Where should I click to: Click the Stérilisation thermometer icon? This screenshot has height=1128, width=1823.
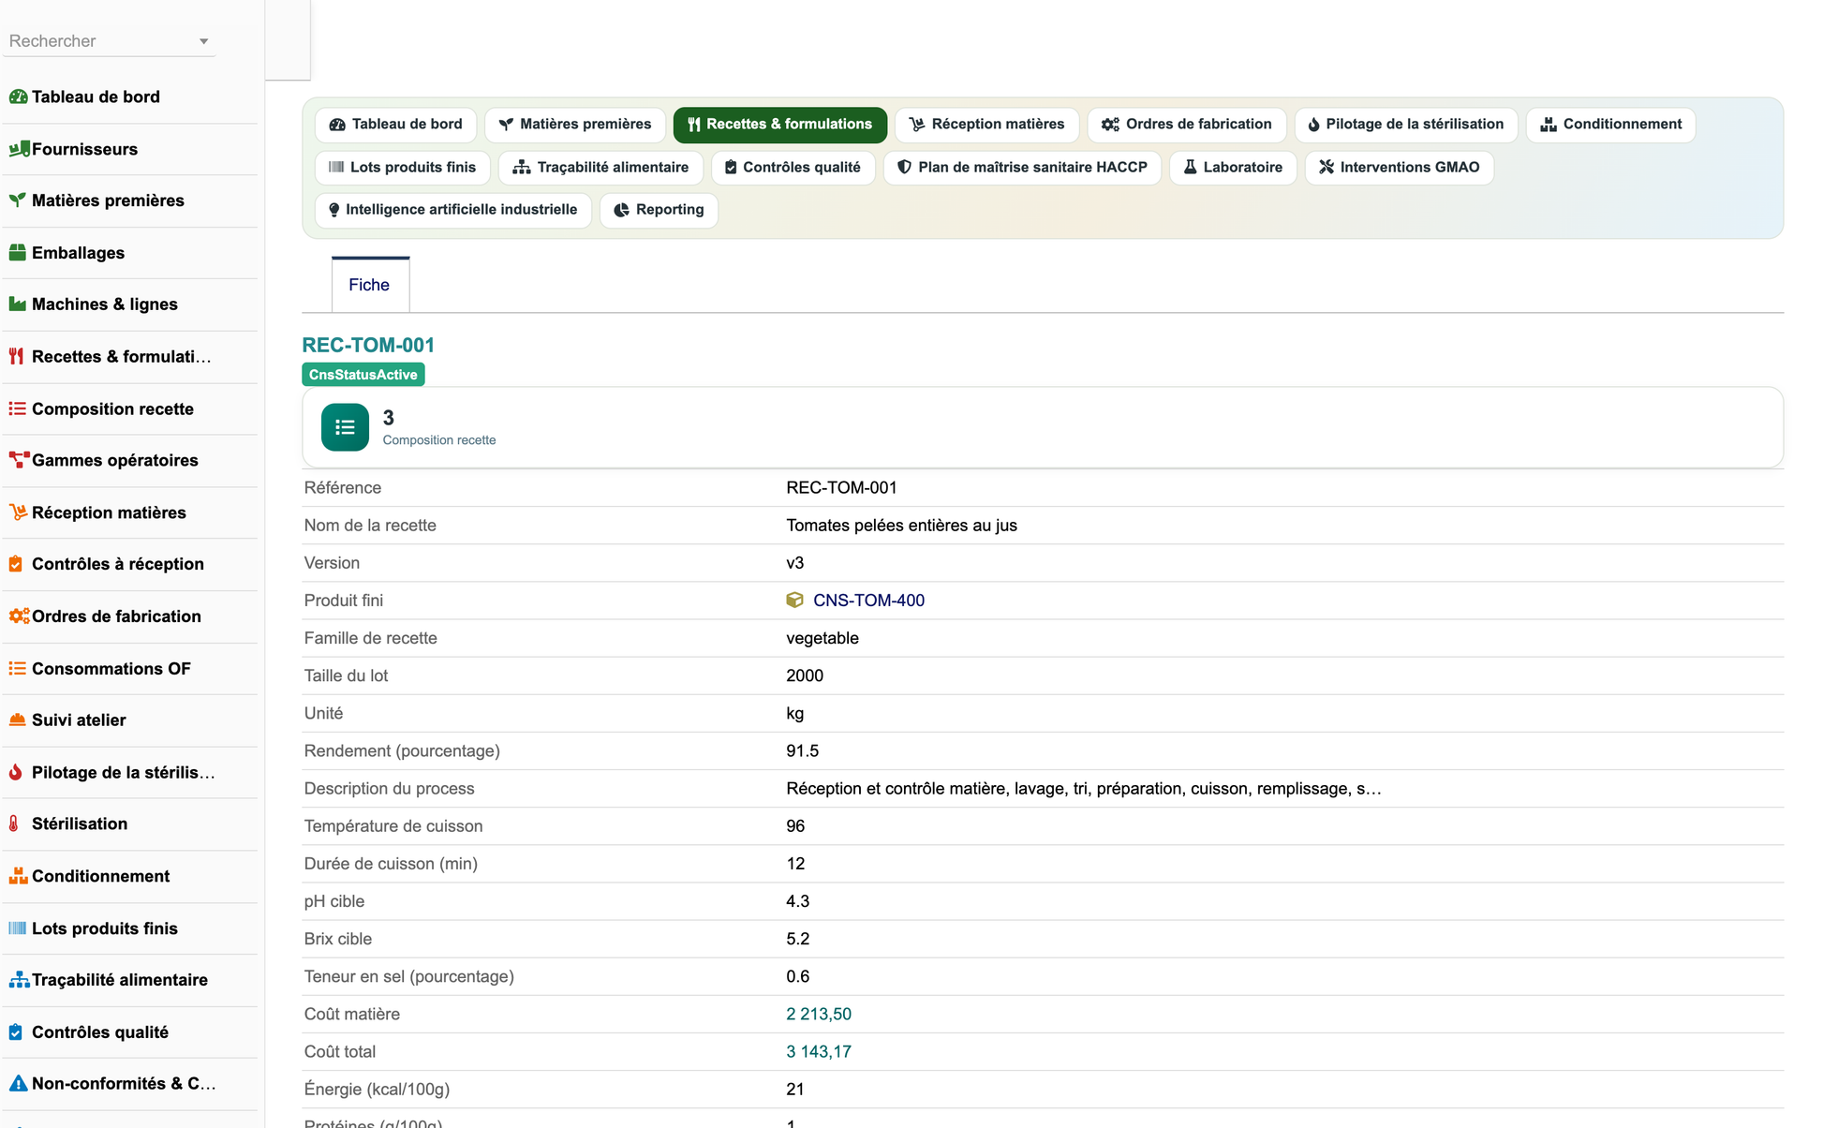tap(13, 824)
